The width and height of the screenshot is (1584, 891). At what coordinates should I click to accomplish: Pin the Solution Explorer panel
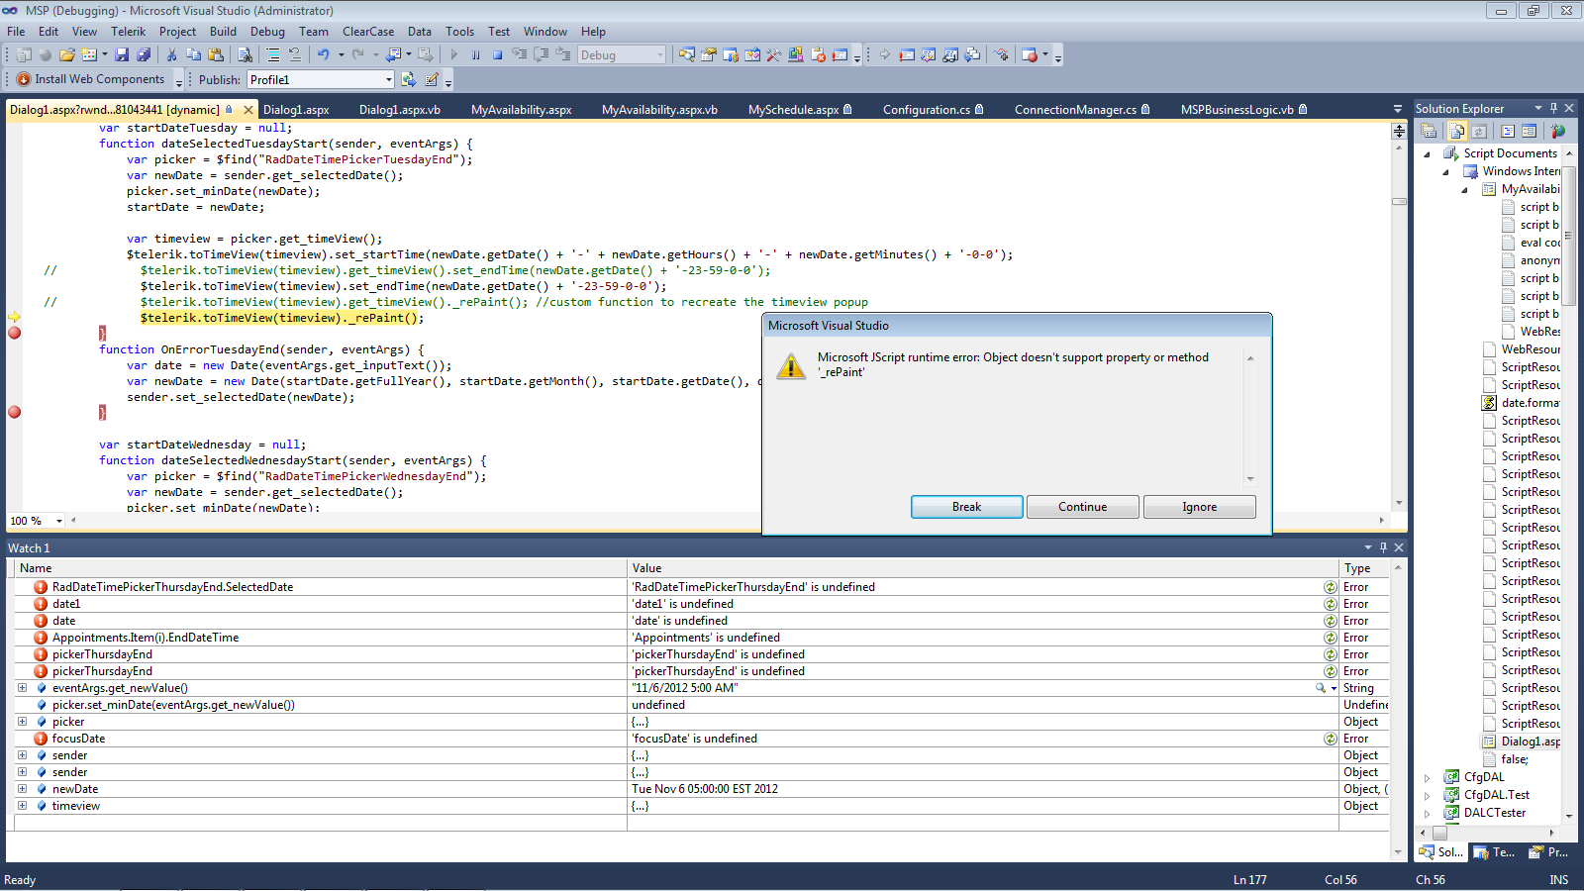pyautogui.click(x=1553, y=108)
